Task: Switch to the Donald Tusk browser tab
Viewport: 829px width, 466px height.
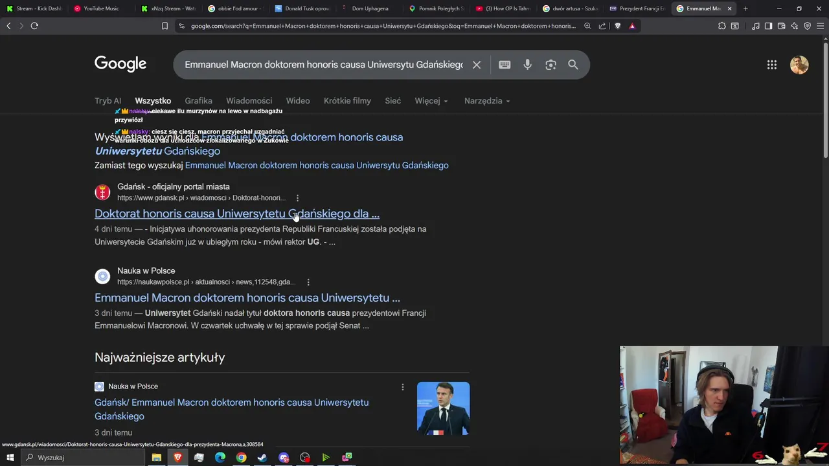Action: point(302,8)
